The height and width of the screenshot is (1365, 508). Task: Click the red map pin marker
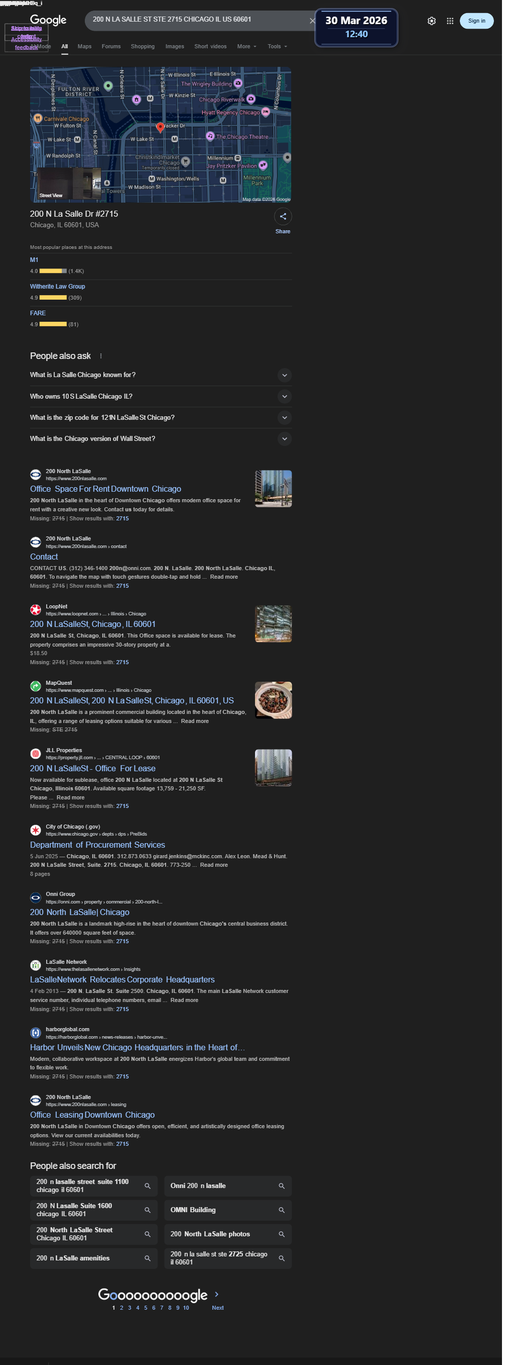[160, 127]
